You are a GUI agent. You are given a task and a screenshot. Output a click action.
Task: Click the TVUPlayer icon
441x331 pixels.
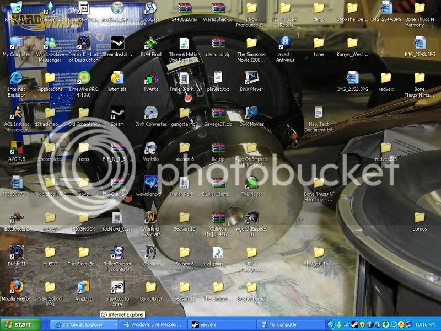point(251,183)
